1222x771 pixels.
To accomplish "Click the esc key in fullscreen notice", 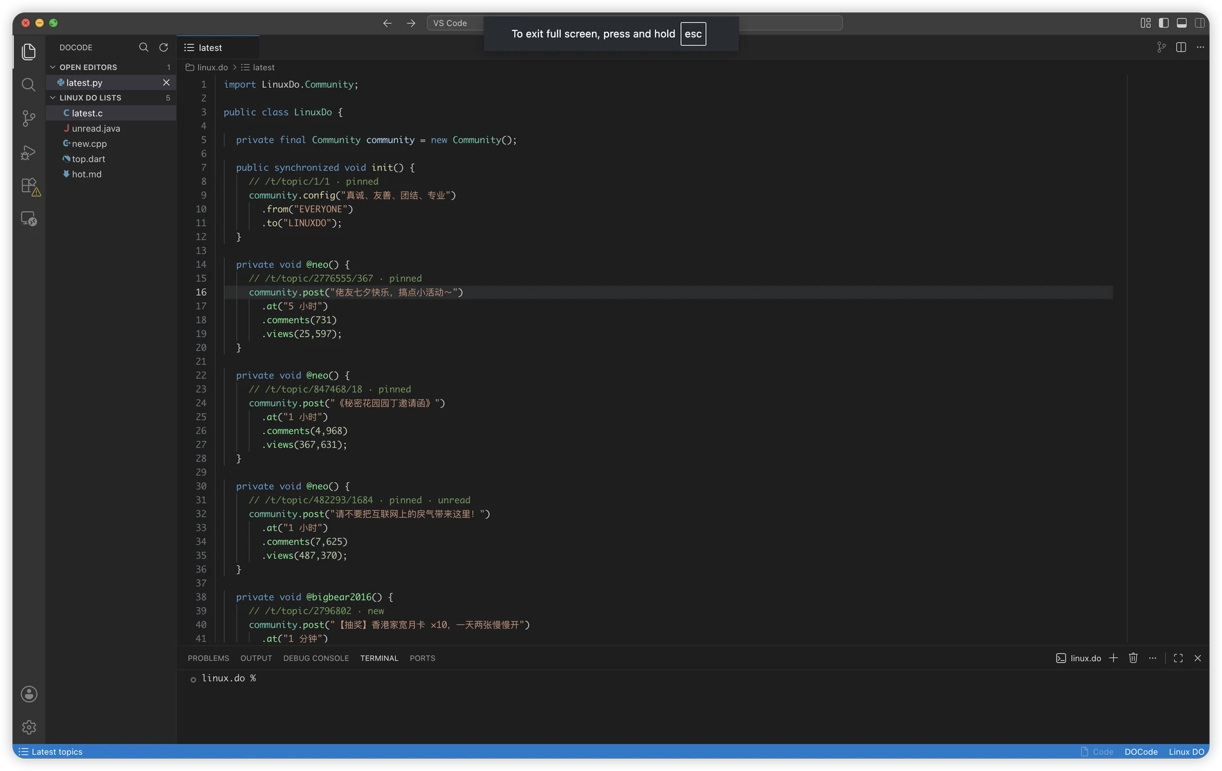I will pyautogui.click(x=693, y=34).
